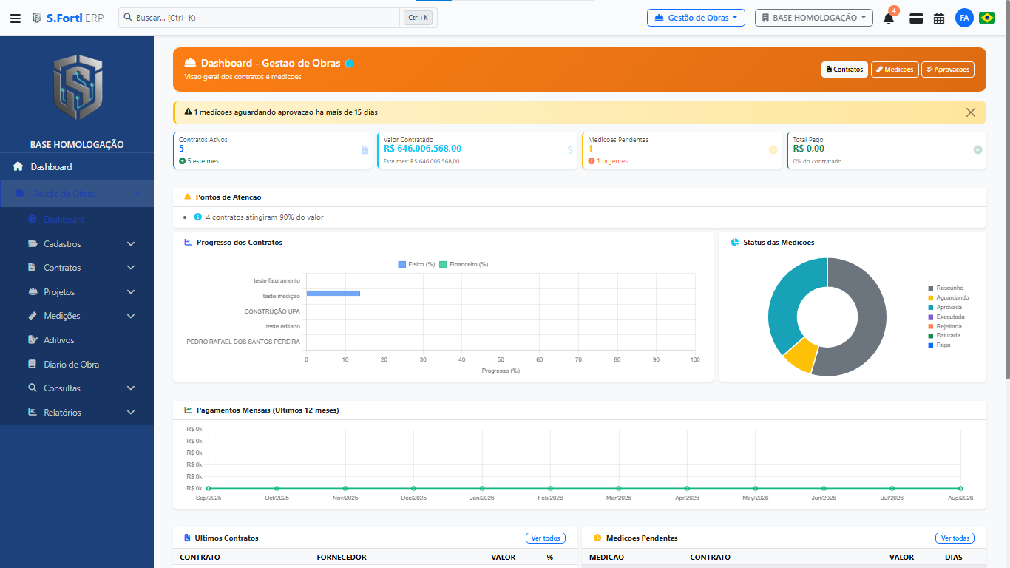Click the ruler icon beside Medições
This screenshot has height=568, width=1010.
[33, 316]
